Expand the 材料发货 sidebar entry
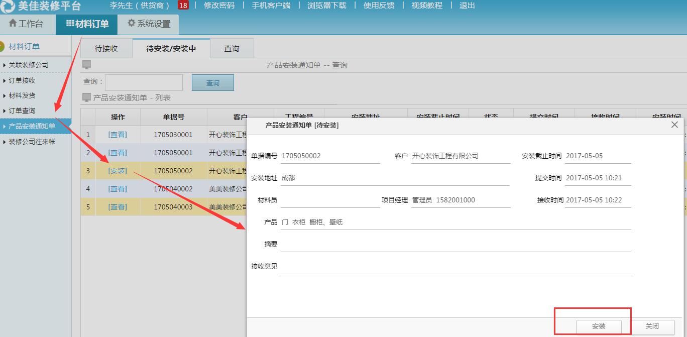This screenshot has height=337, width=687. click(x=22, y=95)
